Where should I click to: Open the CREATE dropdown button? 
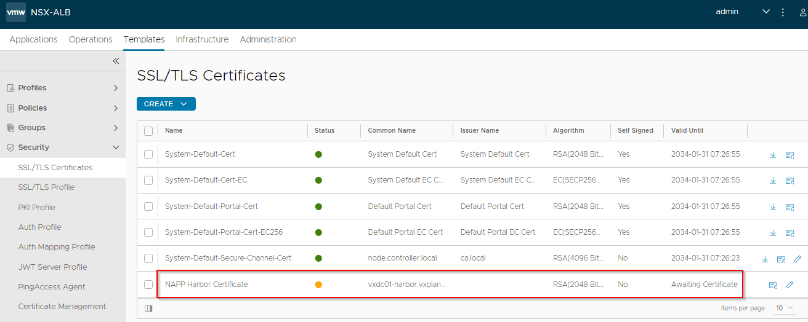pyautogui.click(x=166, y=104)
